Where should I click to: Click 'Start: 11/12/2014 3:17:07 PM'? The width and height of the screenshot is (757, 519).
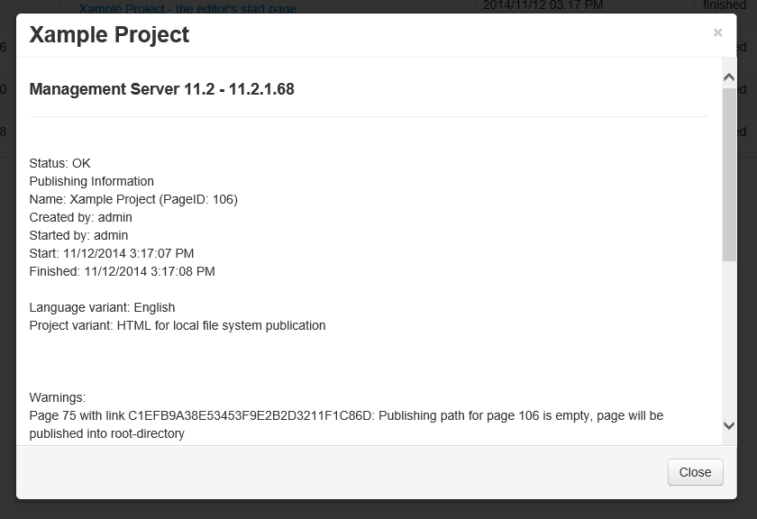(x=112, y=253)
